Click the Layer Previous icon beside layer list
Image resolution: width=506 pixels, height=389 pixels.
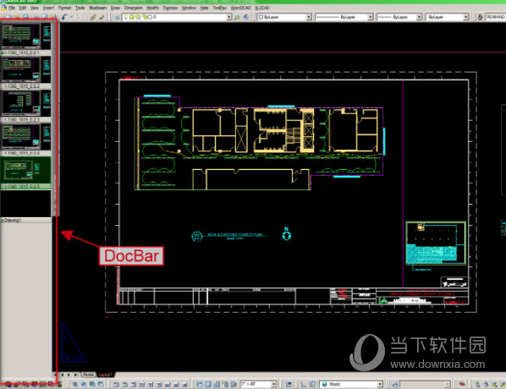(x=246, y=17)
